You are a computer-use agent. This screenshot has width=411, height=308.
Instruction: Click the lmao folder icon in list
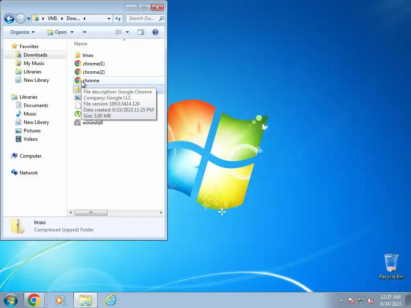click(x=77, y=55)
